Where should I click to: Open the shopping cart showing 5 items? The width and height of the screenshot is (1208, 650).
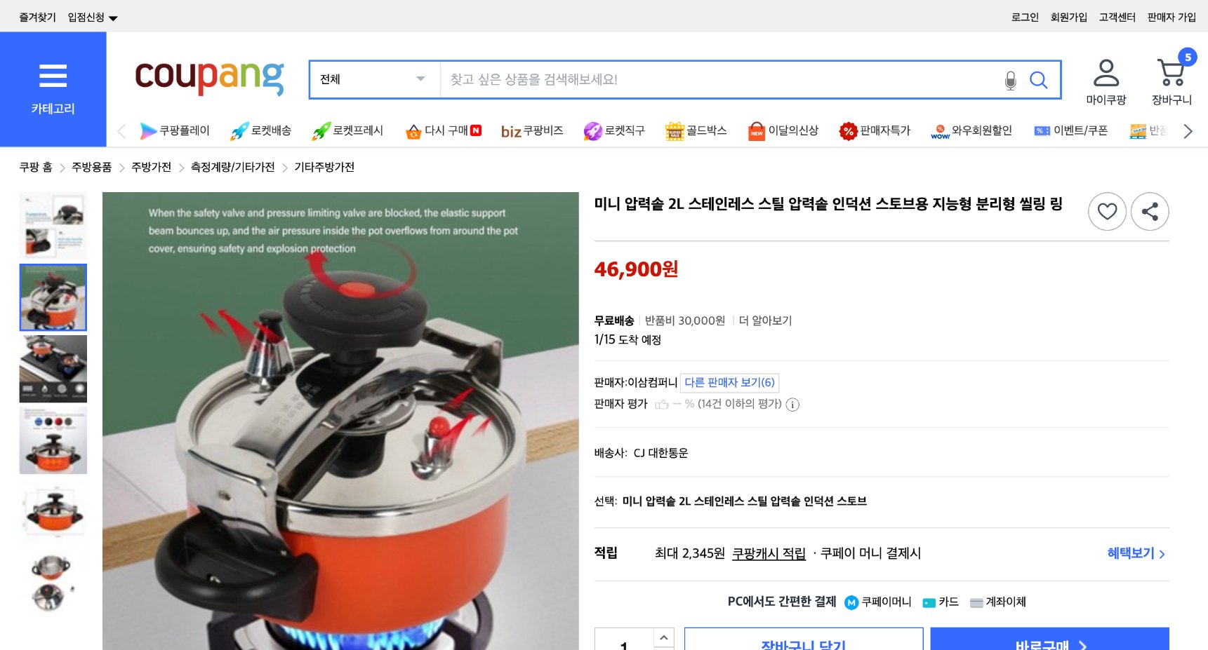1170,74
